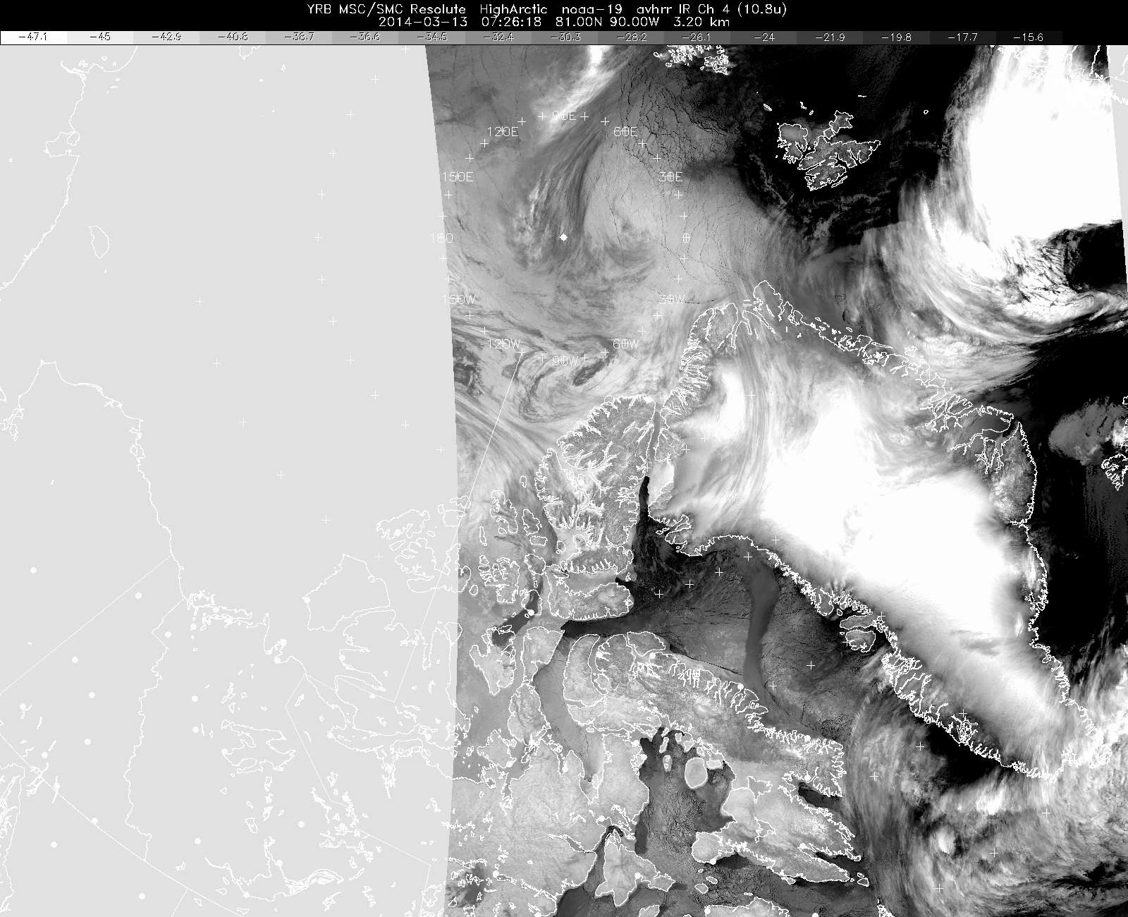Click the -15.6 darkest scale swatch

coord(1028,37)
